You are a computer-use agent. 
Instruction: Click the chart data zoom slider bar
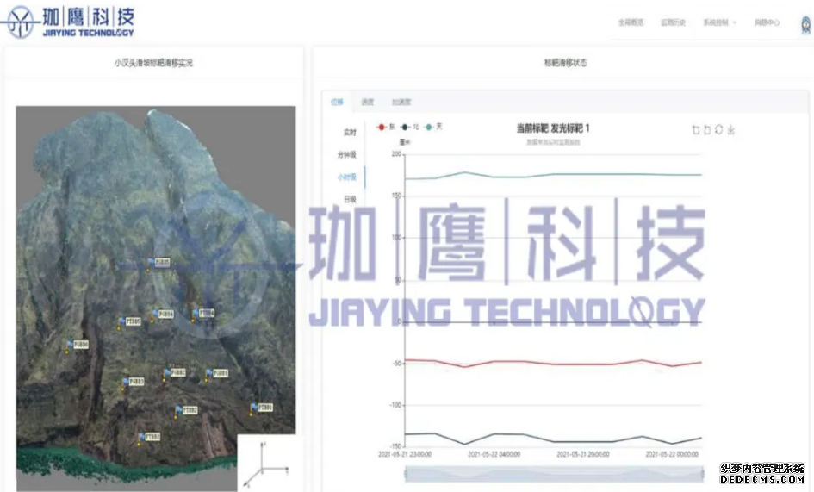pyautogui.click(x=554, y=473)
